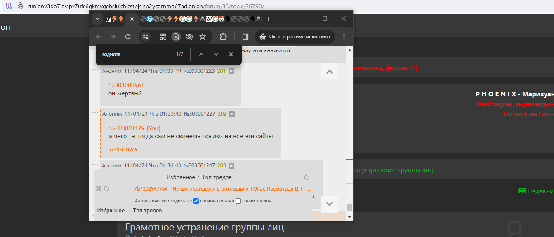
Task: Click the green 'устранение группы лиц' breadcrumb link in forum window
Action: click(394, 170)
